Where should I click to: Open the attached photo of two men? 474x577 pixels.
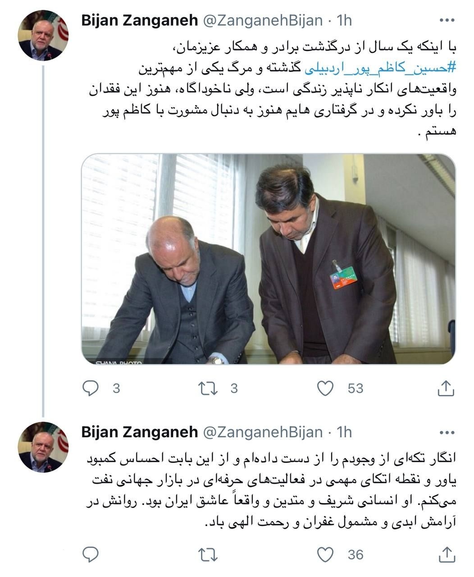click(269, 259)
